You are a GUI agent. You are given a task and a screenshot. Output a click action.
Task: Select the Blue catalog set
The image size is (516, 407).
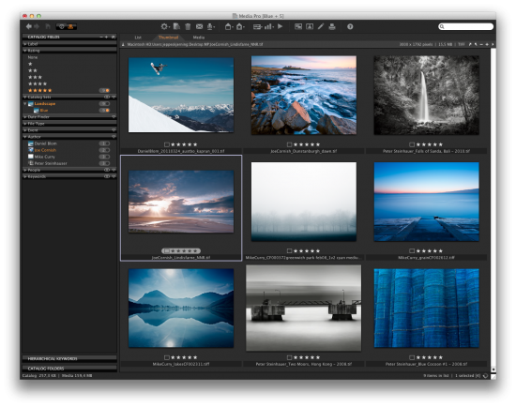click(x=44, y=111)
